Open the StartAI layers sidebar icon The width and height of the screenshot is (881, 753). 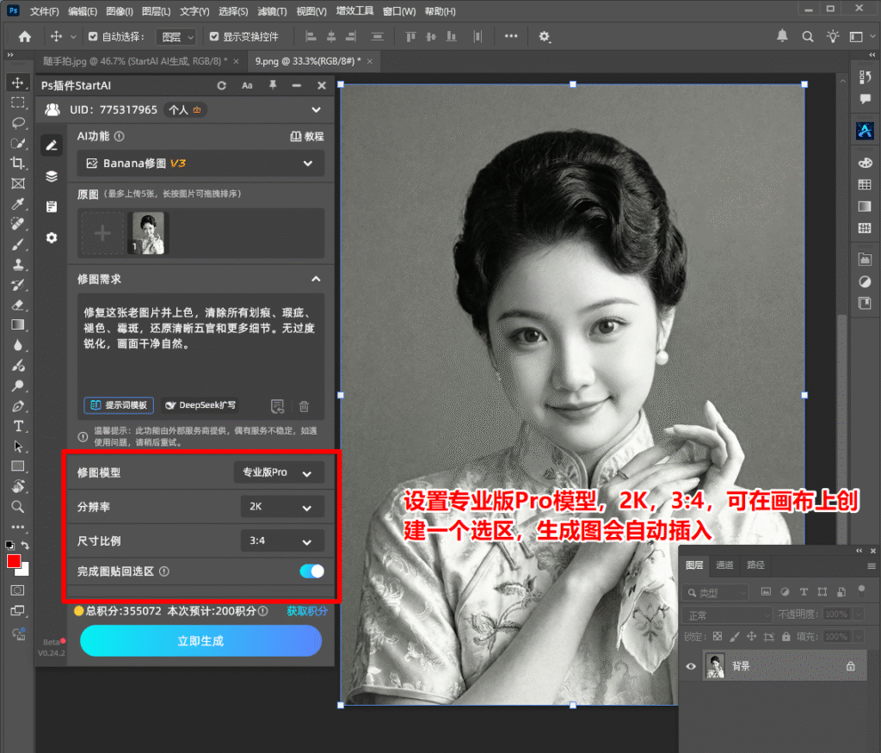click(x=52, y=176)
